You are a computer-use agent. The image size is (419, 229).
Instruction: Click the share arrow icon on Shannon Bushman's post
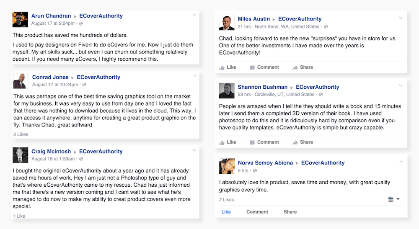(x=295, y=142)
